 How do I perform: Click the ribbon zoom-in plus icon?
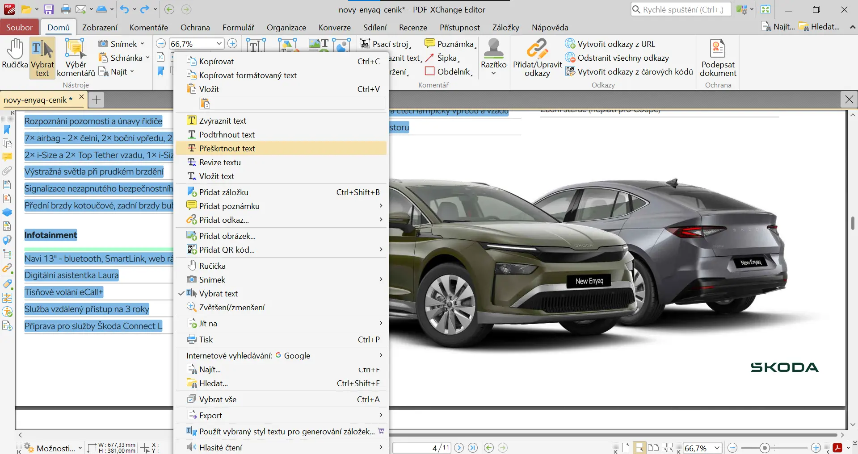point(232,43)
